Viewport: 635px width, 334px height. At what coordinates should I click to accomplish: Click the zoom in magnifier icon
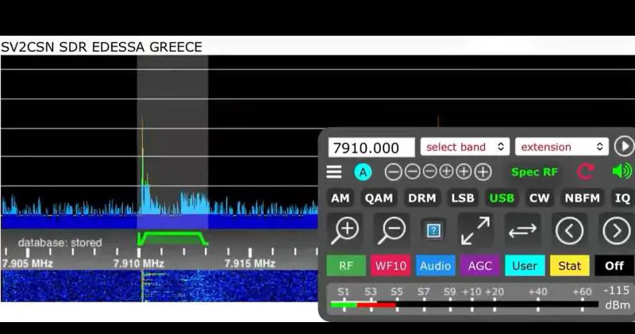[345, 230]
